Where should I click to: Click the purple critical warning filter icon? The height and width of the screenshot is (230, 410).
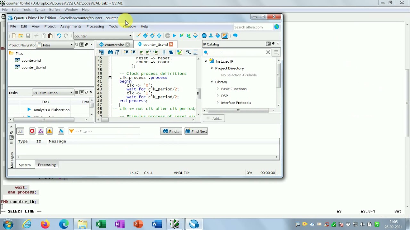(41, 131)
